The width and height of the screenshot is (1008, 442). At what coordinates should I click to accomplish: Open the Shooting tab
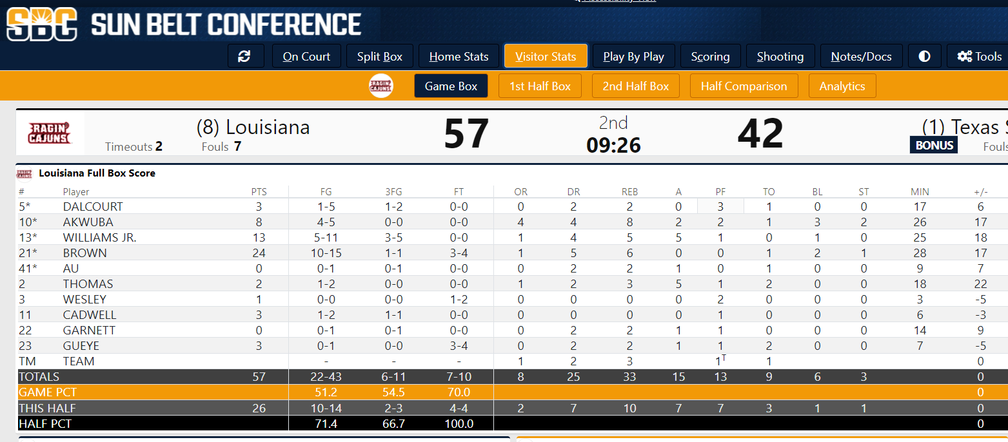point(780,56)
